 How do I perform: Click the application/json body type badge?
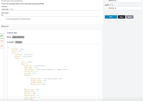[x=18, y=37]
